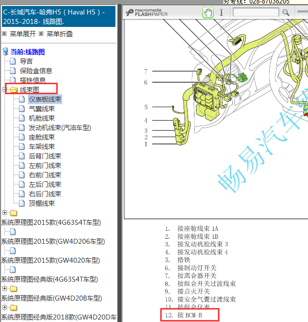Open the 右后门线束 page
Viewport: 308px width, 322px height.
click(x=45, y=194)
